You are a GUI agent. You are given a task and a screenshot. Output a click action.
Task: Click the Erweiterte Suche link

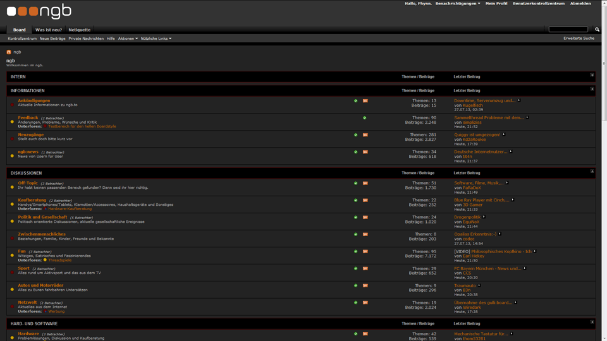579,39
